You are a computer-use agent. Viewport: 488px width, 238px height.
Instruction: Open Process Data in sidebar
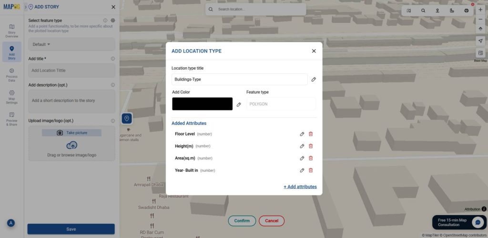12,75
